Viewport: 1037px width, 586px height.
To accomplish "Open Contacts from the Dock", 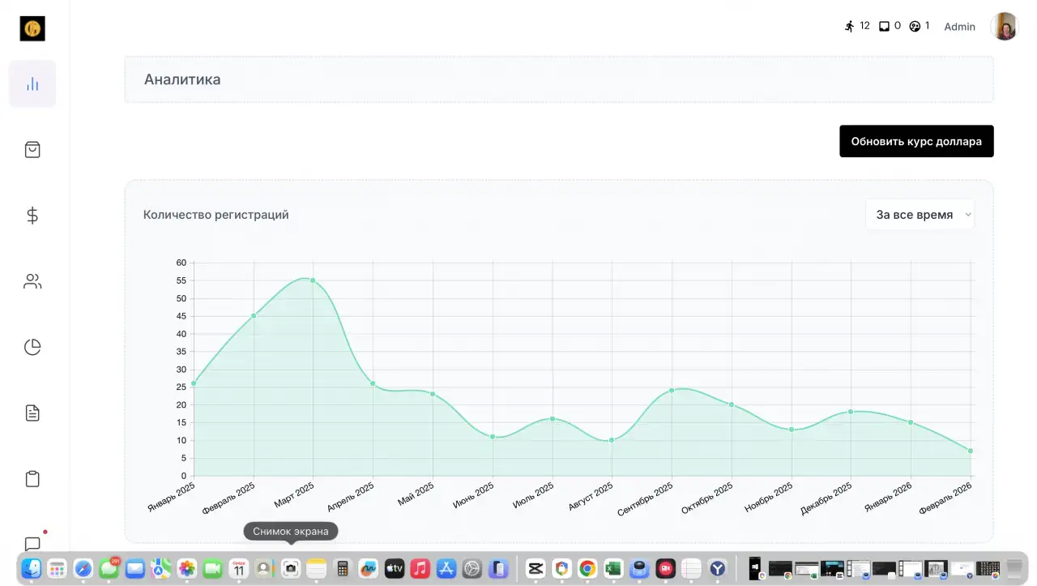I will [265, 569].
